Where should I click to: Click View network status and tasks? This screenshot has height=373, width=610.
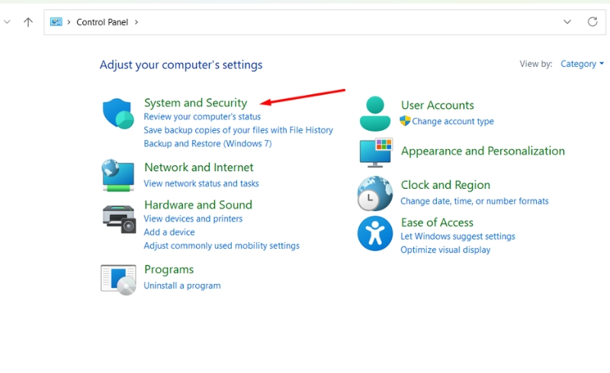pos(201,183)
